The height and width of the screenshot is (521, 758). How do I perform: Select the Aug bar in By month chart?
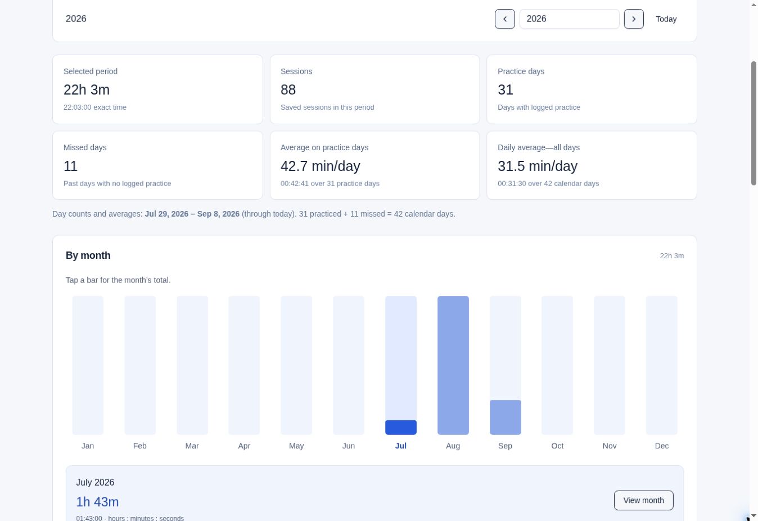point(453,365)
